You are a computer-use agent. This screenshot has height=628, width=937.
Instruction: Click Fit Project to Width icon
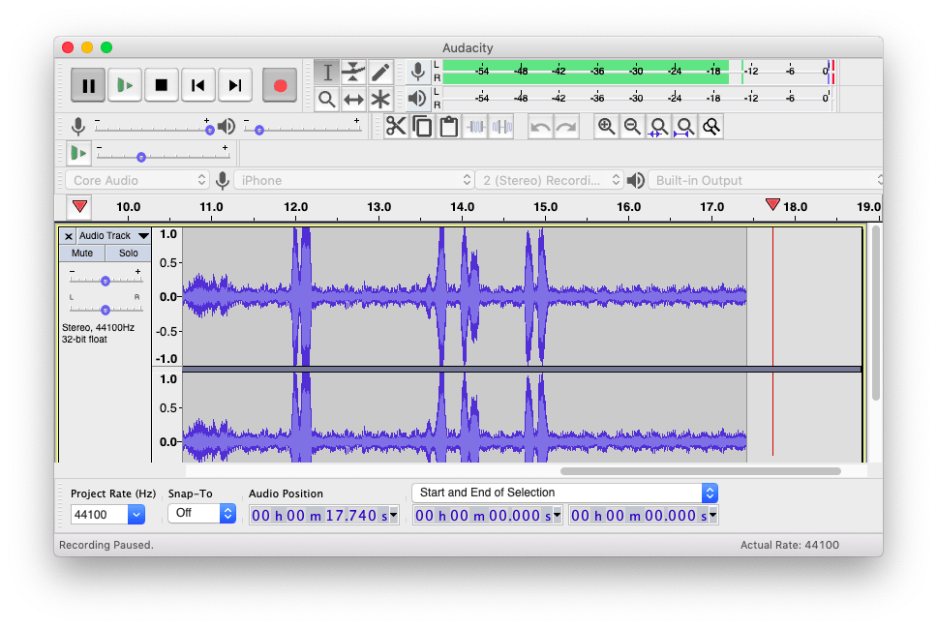[685, 126]
